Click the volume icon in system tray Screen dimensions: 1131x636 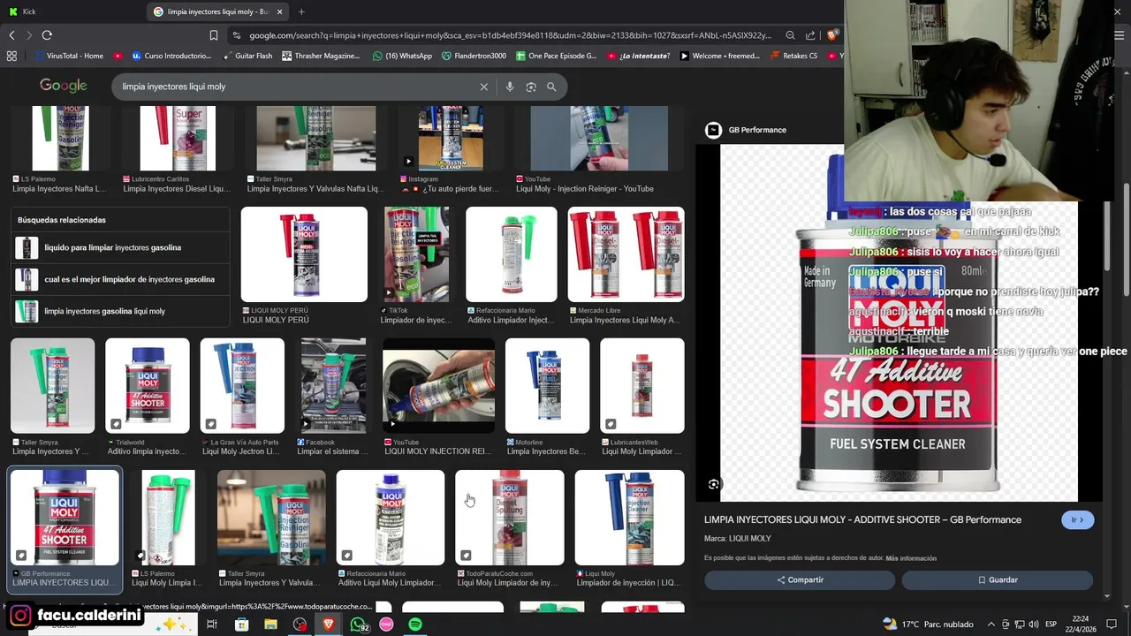click(x=1034, y=625)
